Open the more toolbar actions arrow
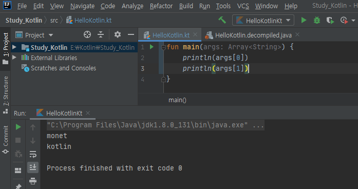The width and height of the screenshot is (358, 189). pyautogui.click(x=353, y=21)
